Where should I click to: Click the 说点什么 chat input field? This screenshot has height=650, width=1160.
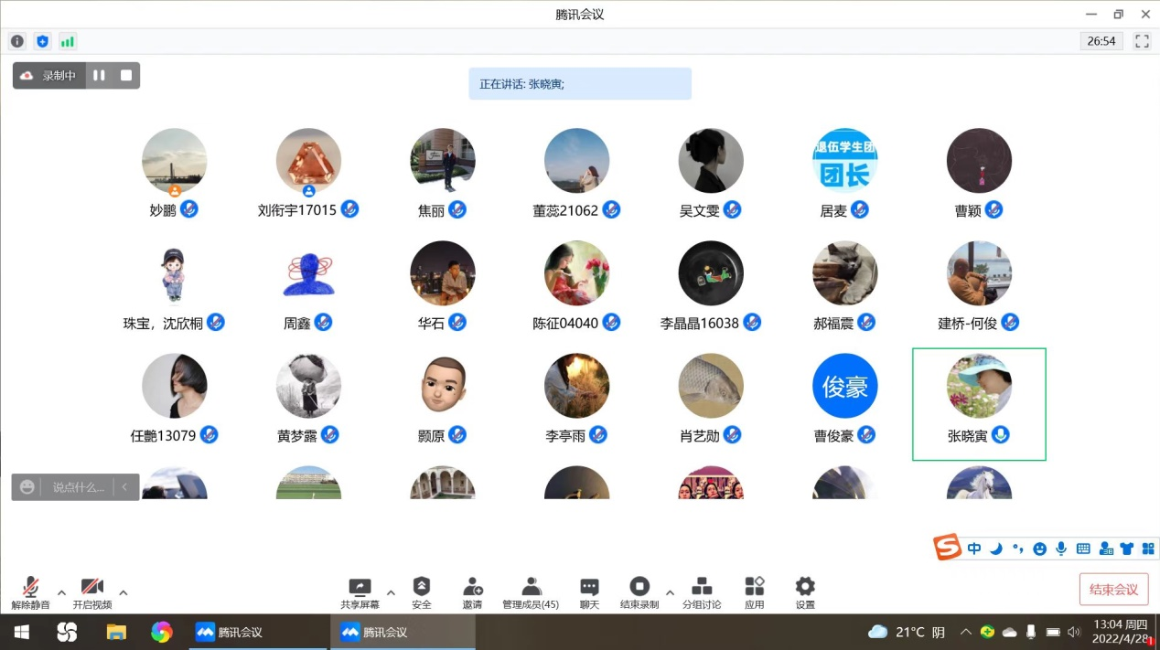point(78,487)
